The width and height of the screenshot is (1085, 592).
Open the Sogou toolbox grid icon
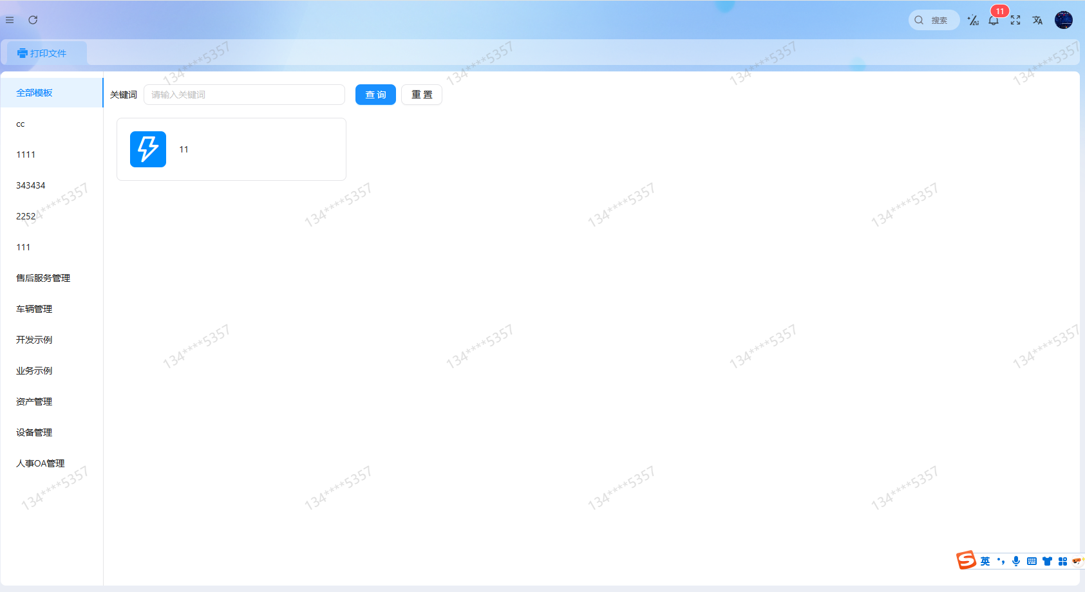pos(1062,561)
